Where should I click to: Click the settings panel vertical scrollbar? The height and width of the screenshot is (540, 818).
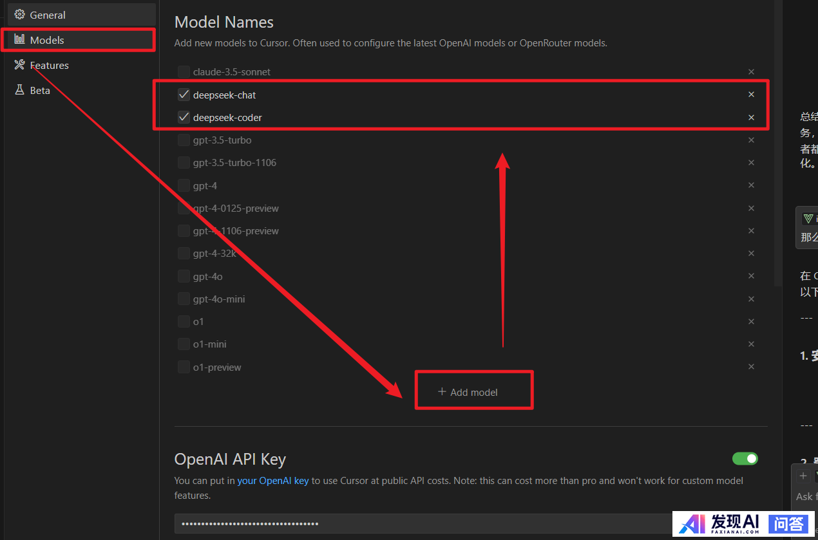click(x=777, y=143)
